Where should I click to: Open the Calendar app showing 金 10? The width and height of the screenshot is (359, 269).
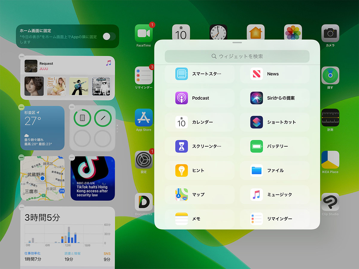point(181,32)
